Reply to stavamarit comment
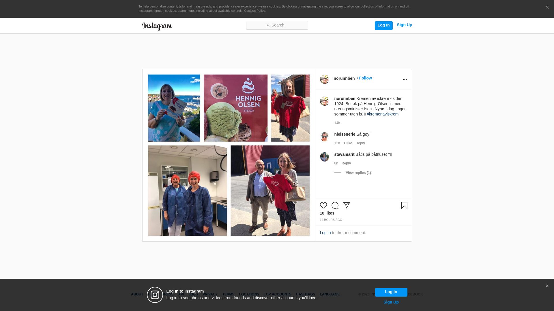 346,163
